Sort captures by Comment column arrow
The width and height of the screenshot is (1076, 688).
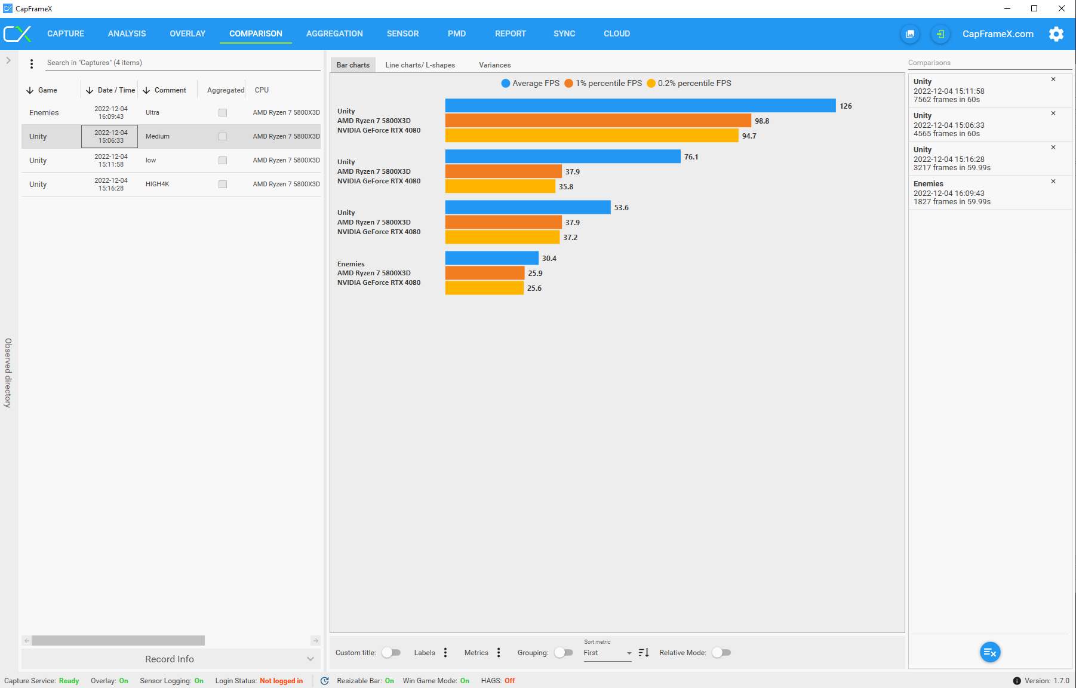point(146,90)
